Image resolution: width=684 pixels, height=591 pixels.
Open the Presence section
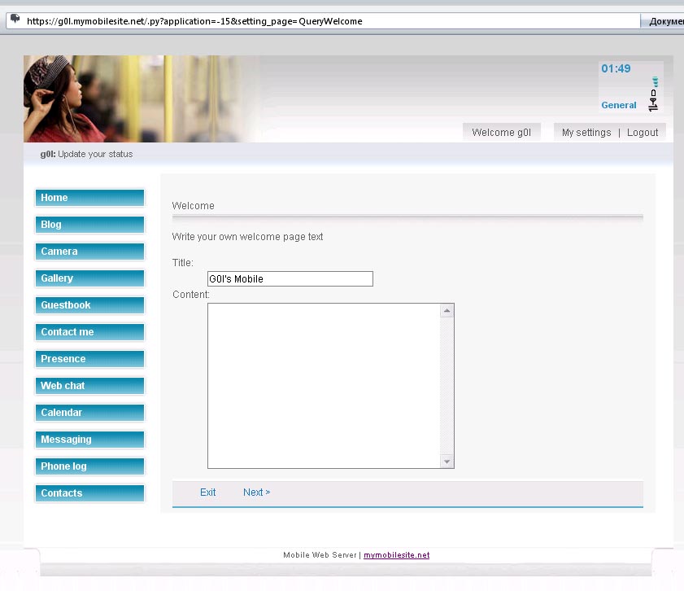click(89, 359)
